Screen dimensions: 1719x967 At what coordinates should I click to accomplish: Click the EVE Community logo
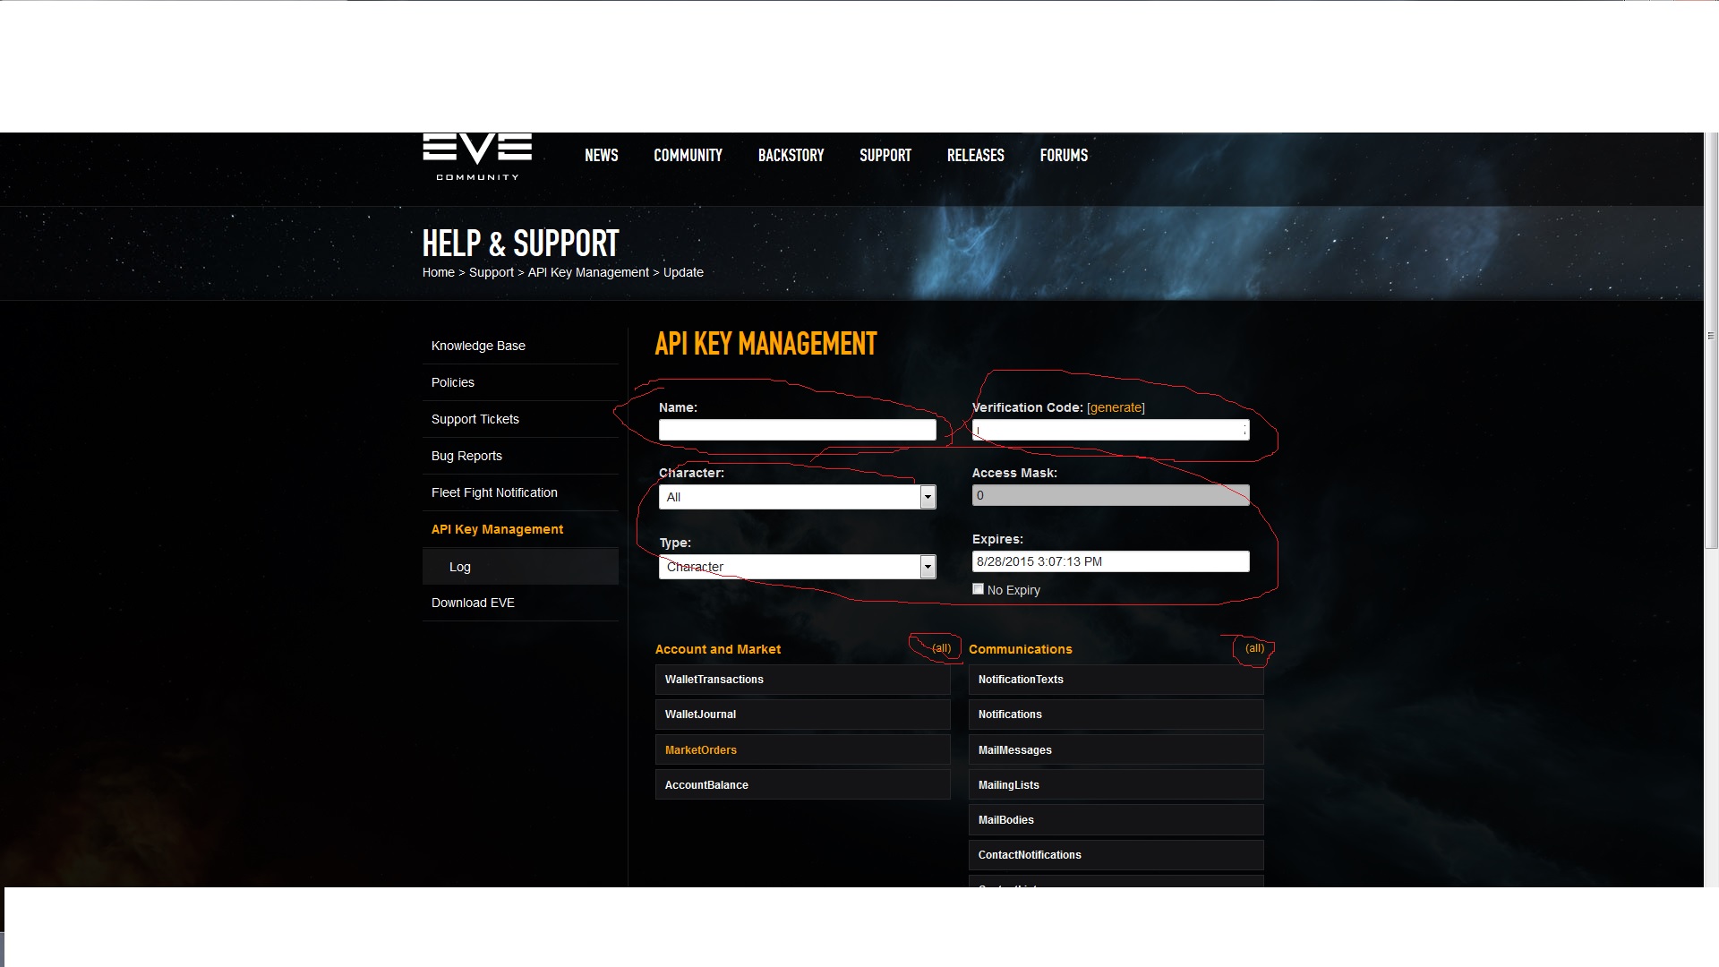pos(477,157)
